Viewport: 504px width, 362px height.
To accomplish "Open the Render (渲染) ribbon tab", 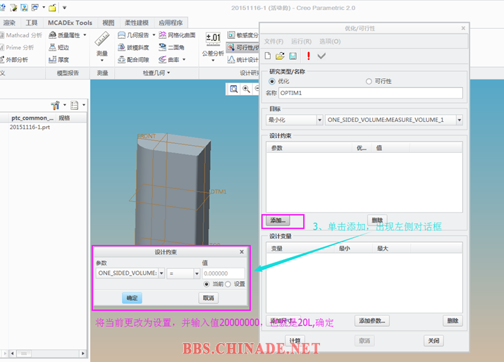I will click(x=9, y=23).
